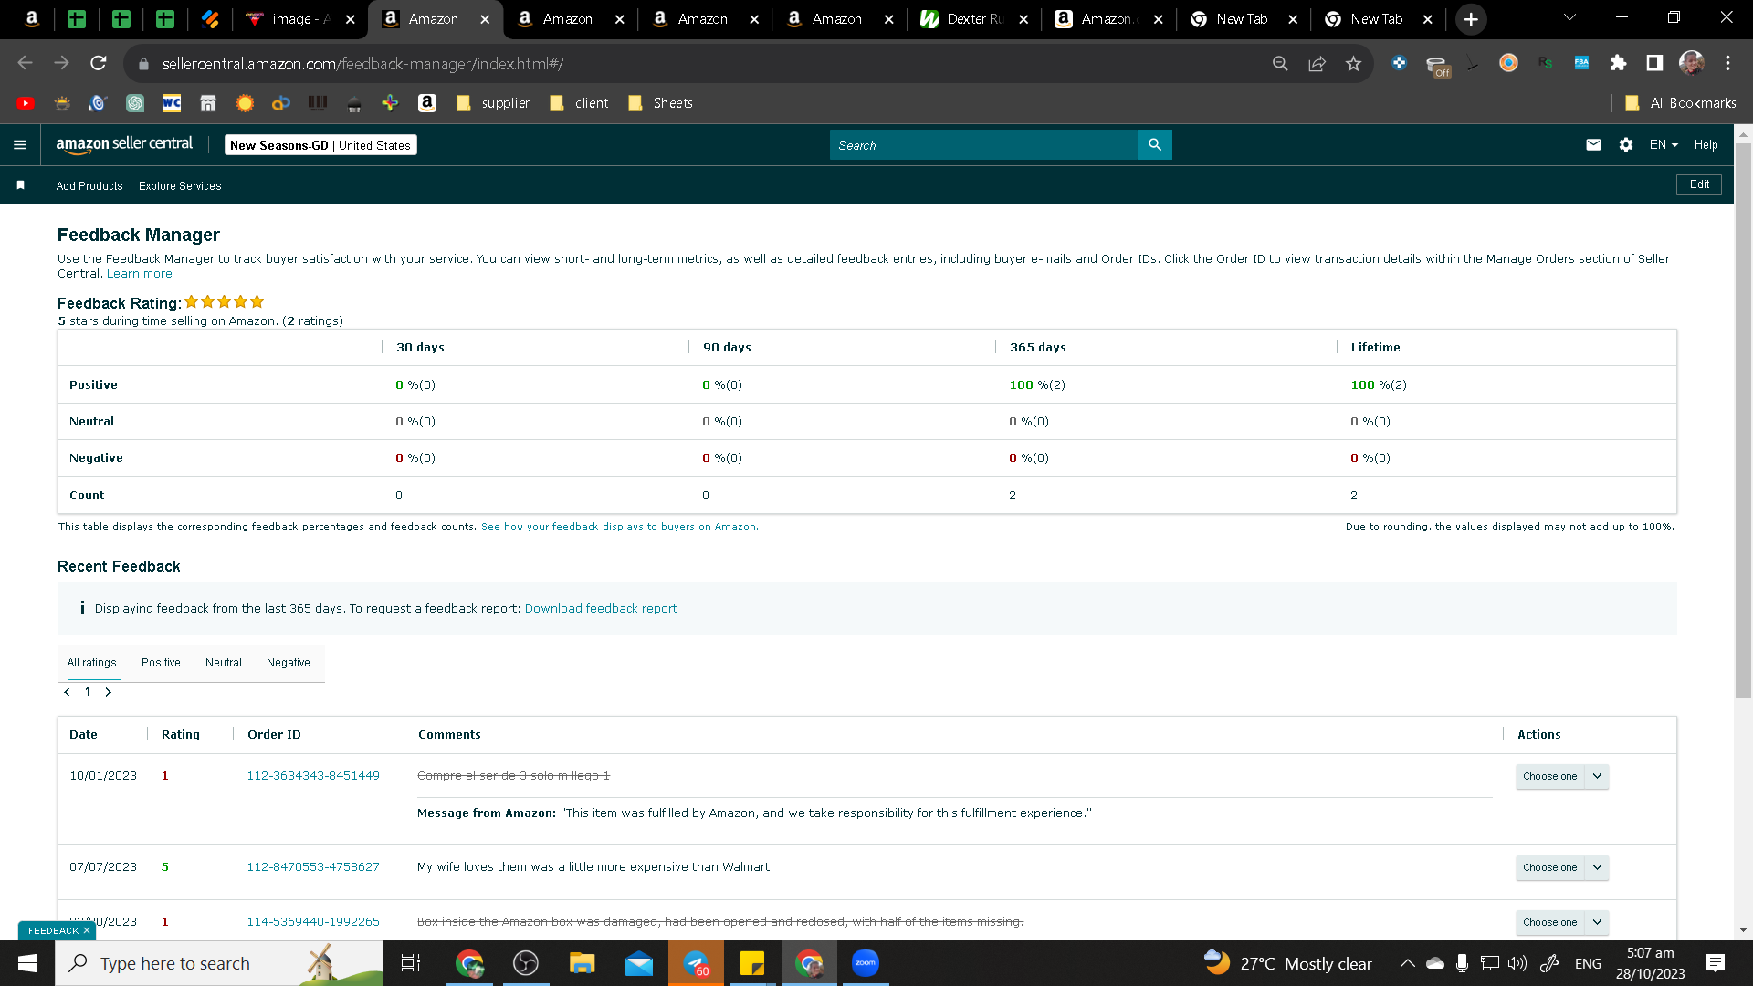The height and width of the screenshot is (986, 1753).
Task: Open the Mail app in the taskbar
Action: pos(639,963)
